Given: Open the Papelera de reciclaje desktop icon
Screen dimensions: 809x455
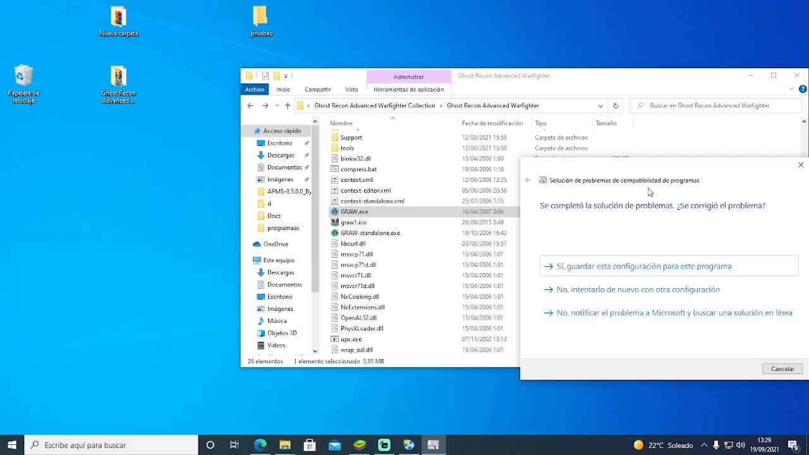Looking at the screenshot, I should 23,84.
